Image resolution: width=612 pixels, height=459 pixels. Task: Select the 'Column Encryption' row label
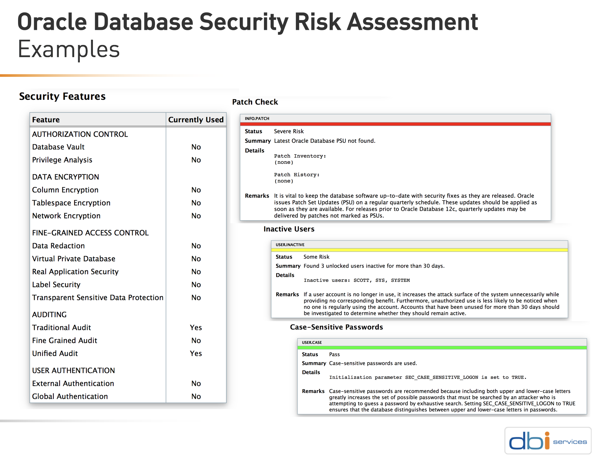(x=65, y=190)
